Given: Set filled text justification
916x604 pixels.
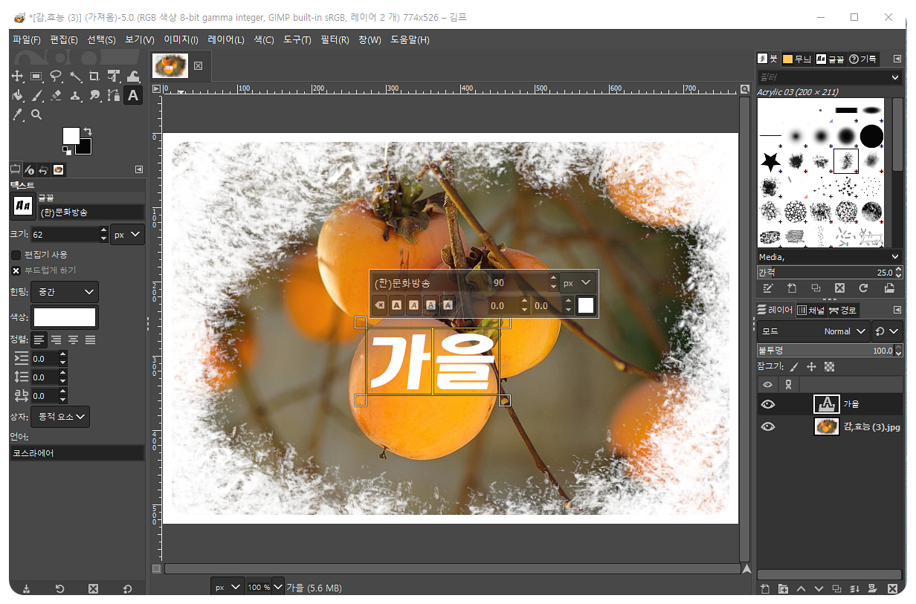Looking at the screenshot, I should (x=91, y=340).
